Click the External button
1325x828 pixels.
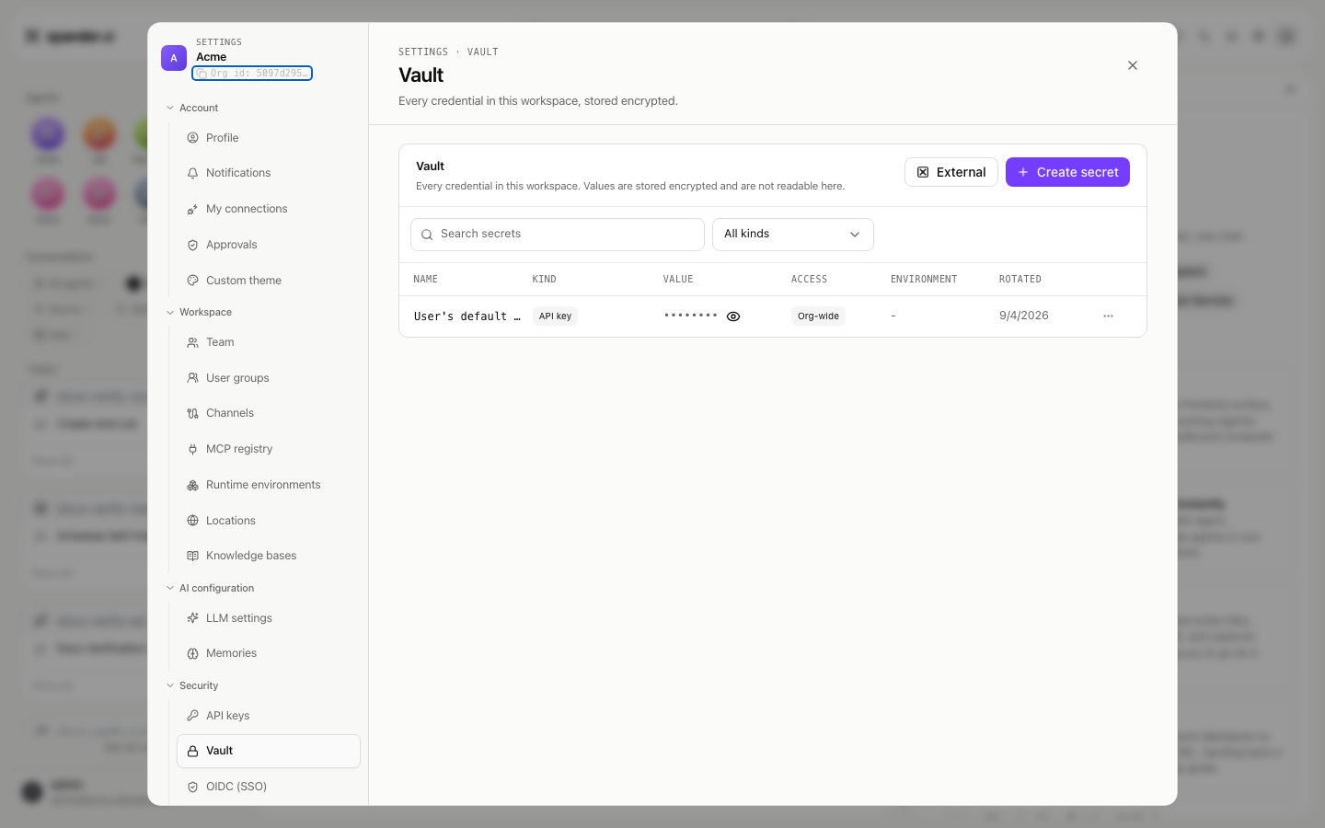pos(951,172)
